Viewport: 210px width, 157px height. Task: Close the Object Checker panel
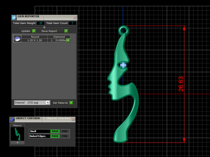[73, 119]
